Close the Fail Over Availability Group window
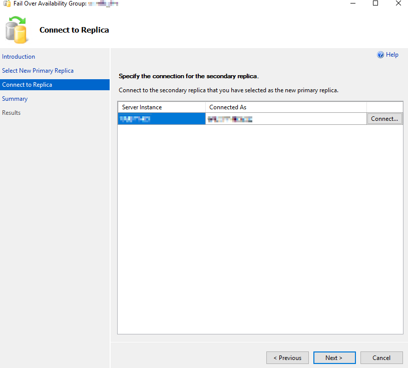 pyautogui.click(x=398, y=4)
